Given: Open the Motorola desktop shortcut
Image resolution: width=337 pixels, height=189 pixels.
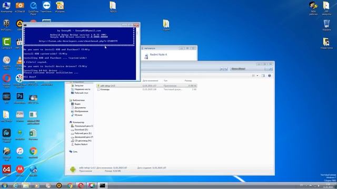Looking at the screenshot, I should [x=20, y=171].
